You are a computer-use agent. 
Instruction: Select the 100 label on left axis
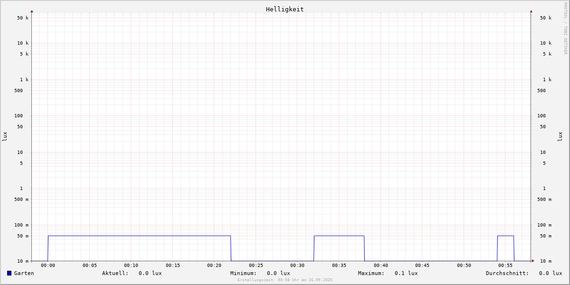pos(19,116)
